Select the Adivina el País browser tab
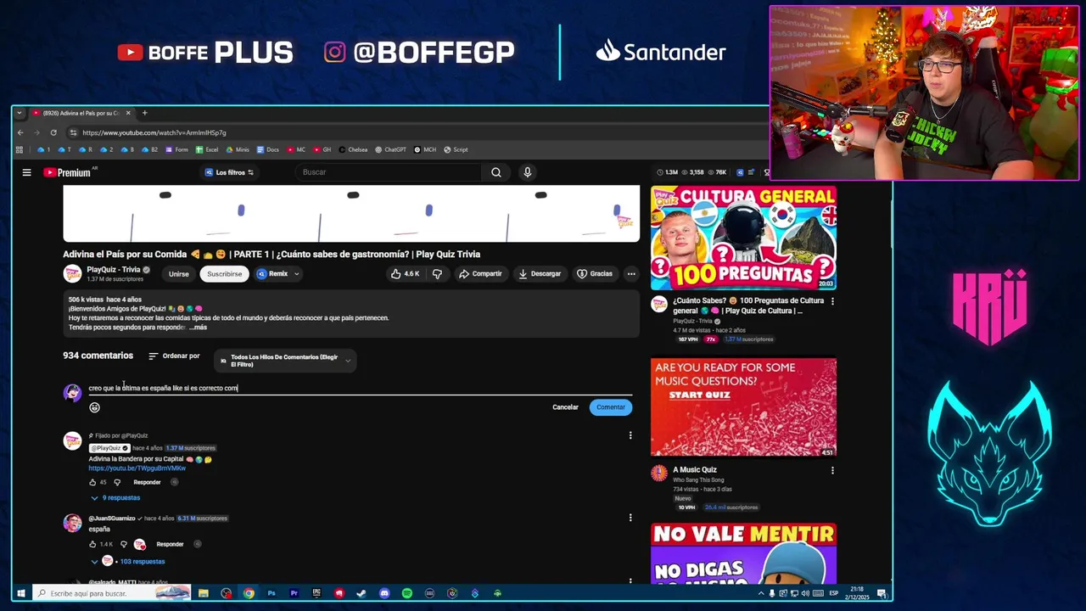Screen dimensions: 1086x611 81,113
